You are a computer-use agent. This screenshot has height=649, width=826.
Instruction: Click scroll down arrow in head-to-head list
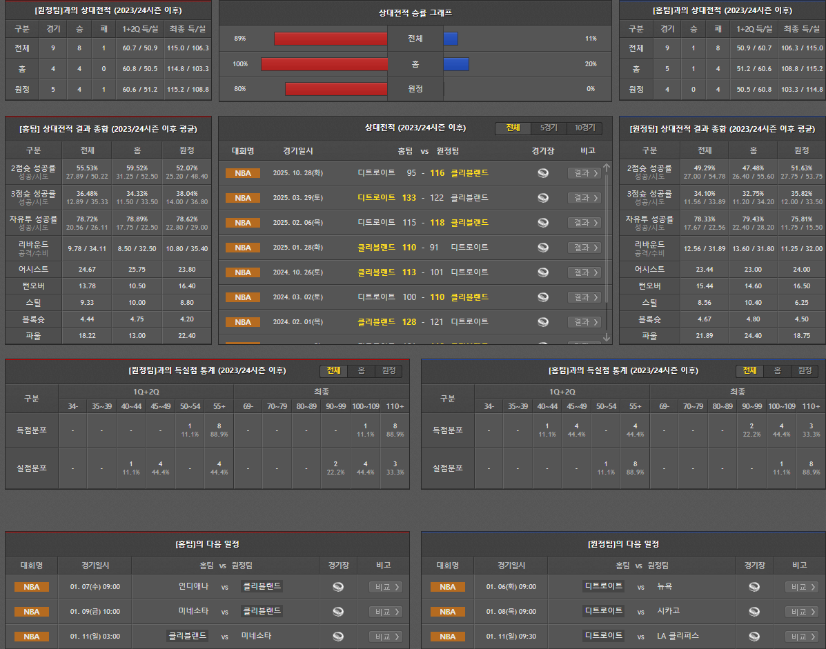point(607,337)
